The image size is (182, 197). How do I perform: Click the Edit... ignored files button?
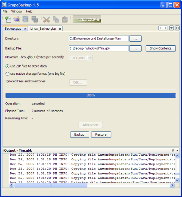(x=78, y=83)
